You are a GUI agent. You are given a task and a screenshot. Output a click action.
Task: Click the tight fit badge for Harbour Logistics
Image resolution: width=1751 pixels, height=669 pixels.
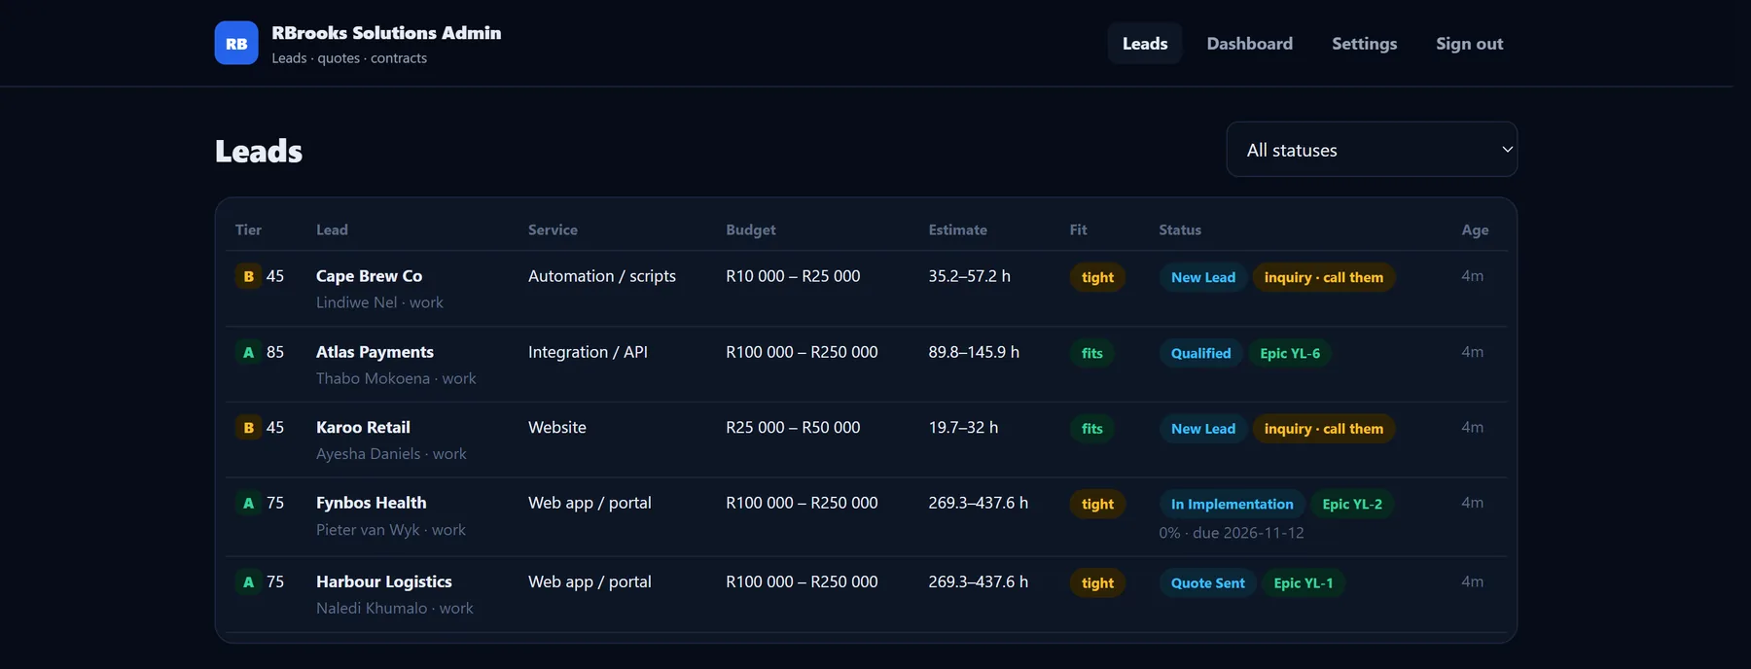point(1097,582)
